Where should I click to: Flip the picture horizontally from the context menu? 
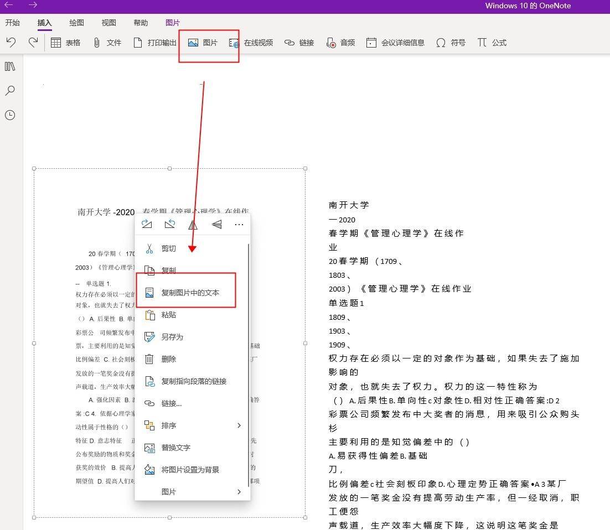click(x=193, y=225)
